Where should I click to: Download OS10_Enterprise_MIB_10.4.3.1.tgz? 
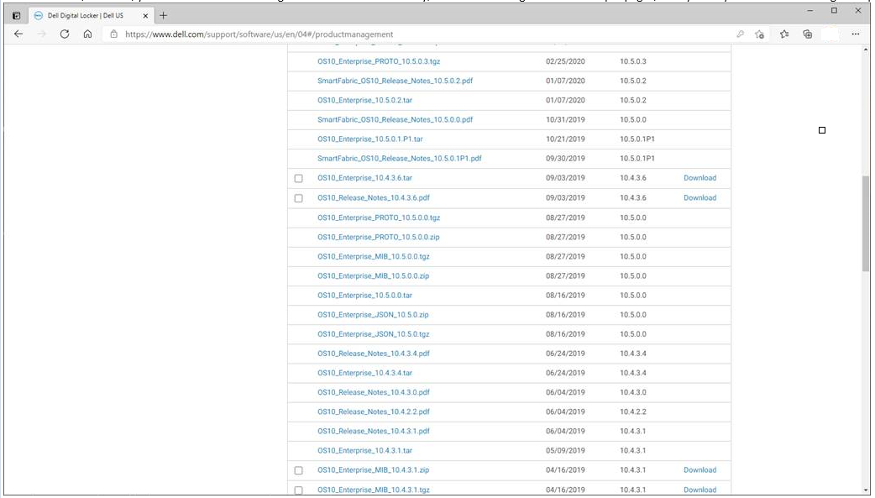tap(699, 490)
